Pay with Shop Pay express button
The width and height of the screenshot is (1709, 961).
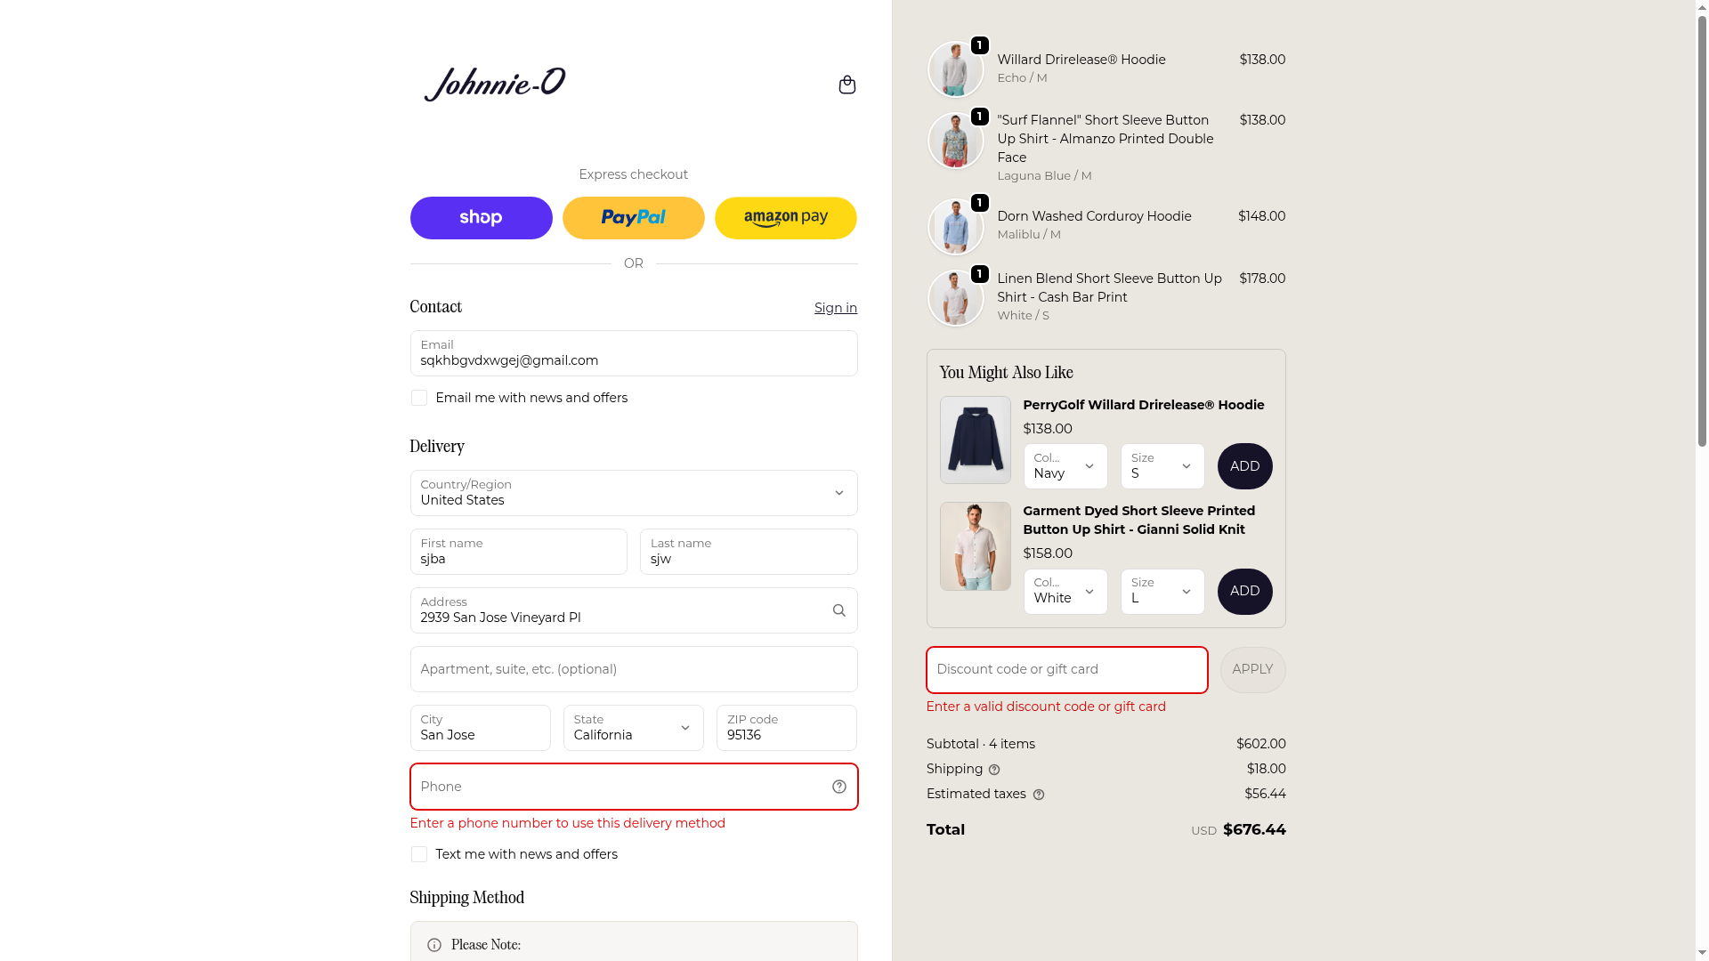481,218
